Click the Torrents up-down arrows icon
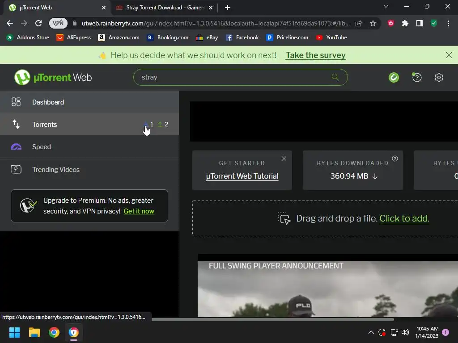Image resolution: width=458 pixels, height=343 pixels. tap(16, 124)
